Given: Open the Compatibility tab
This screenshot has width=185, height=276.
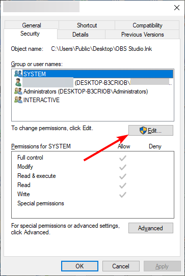Looking at the screenshot, I should click(x=147, y=25).
